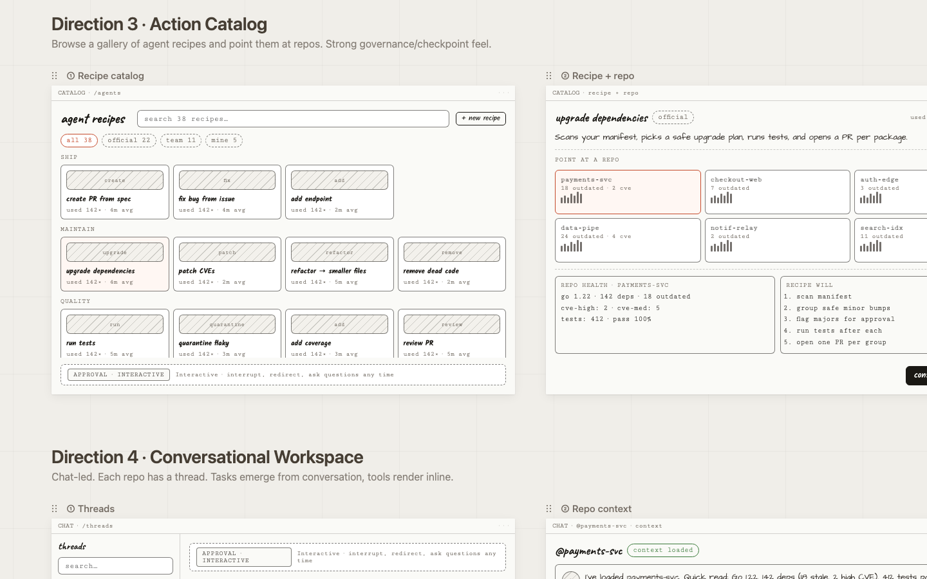Open the 'review PR' recipe card

452,334
